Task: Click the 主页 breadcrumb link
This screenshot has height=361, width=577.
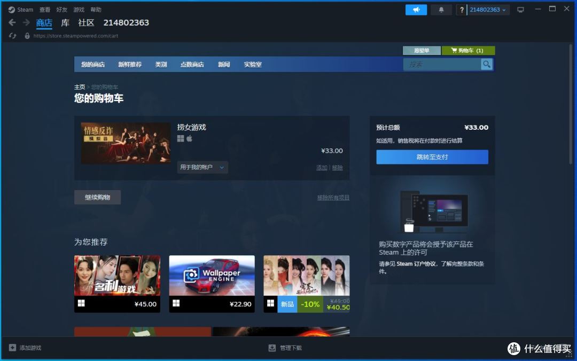Action: (80, 87)
